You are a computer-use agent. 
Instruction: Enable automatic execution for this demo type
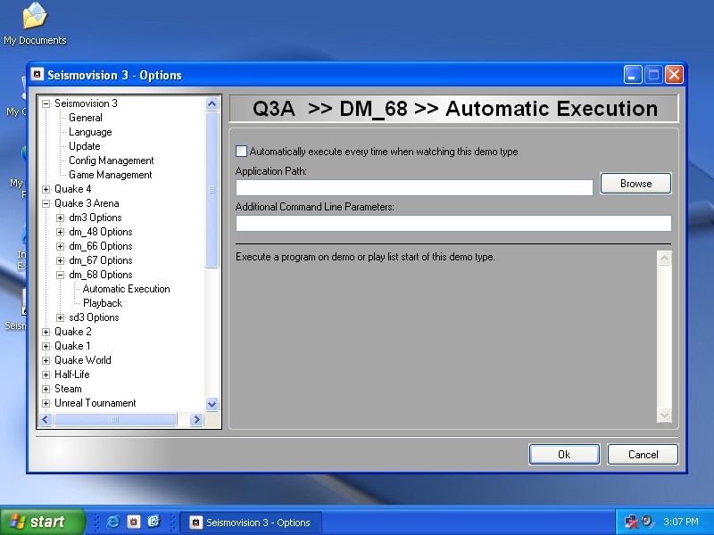241,152
